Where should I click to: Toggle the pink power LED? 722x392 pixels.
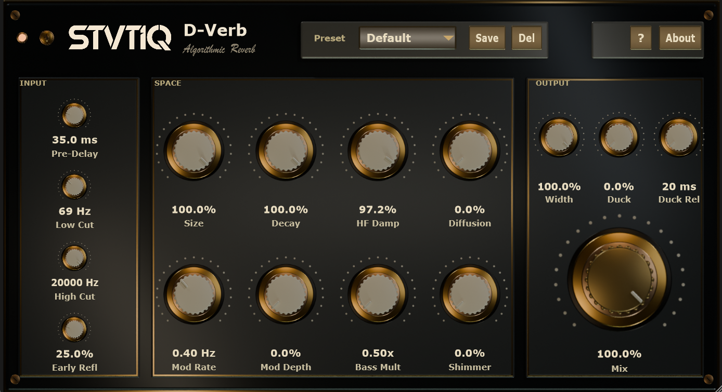(22, 38)
